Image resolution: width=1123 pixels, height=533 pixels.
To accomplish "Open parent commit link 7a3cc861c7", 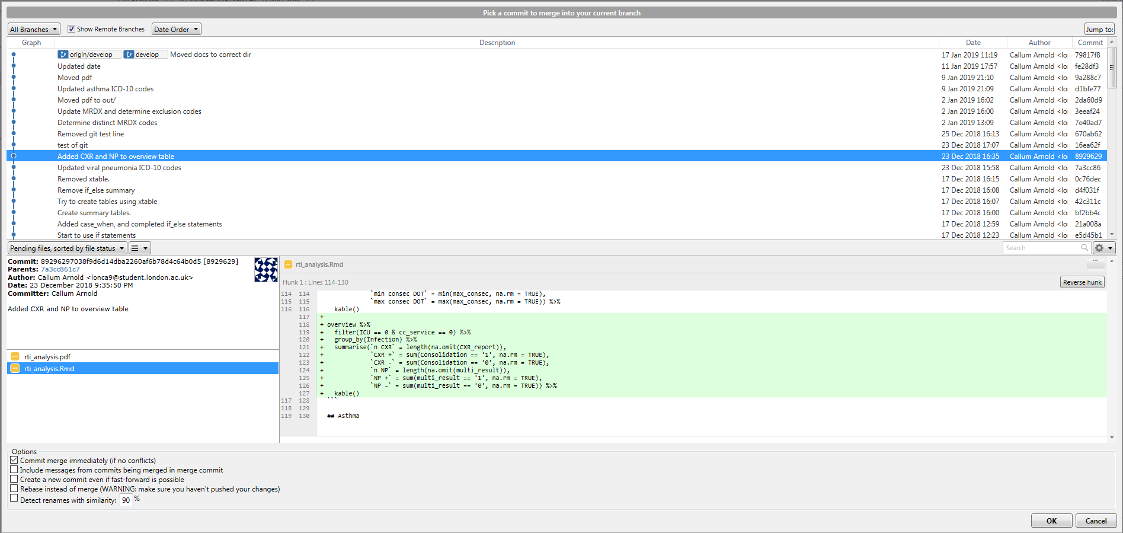I will click(x=60, y=269).
